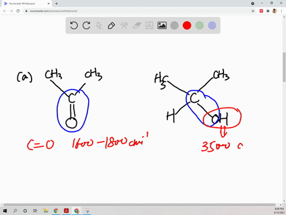Open the Adobe Acrobat taskbar icon
The width and height of the screenshot is (286, 215).
(x=66, y=211)
